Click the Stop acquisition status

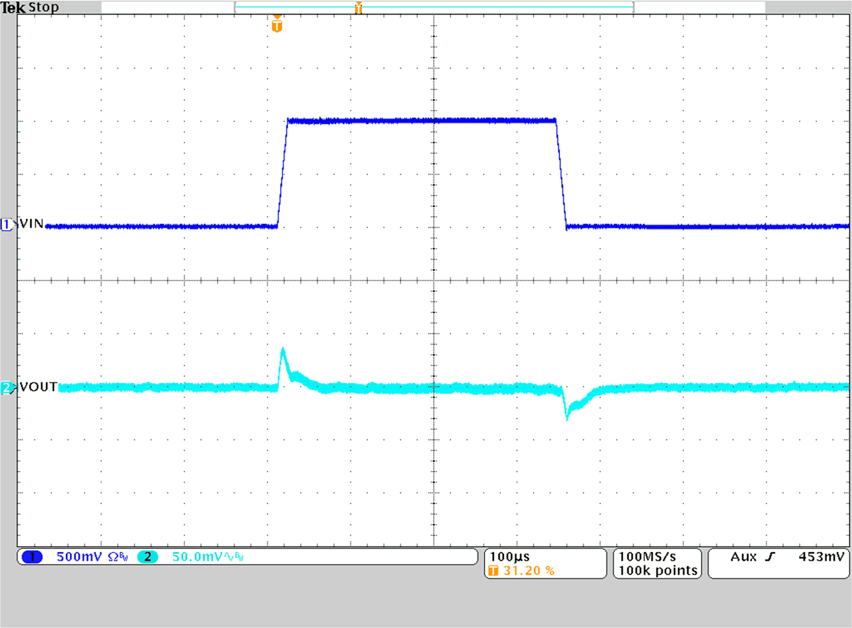click(43, 8)
